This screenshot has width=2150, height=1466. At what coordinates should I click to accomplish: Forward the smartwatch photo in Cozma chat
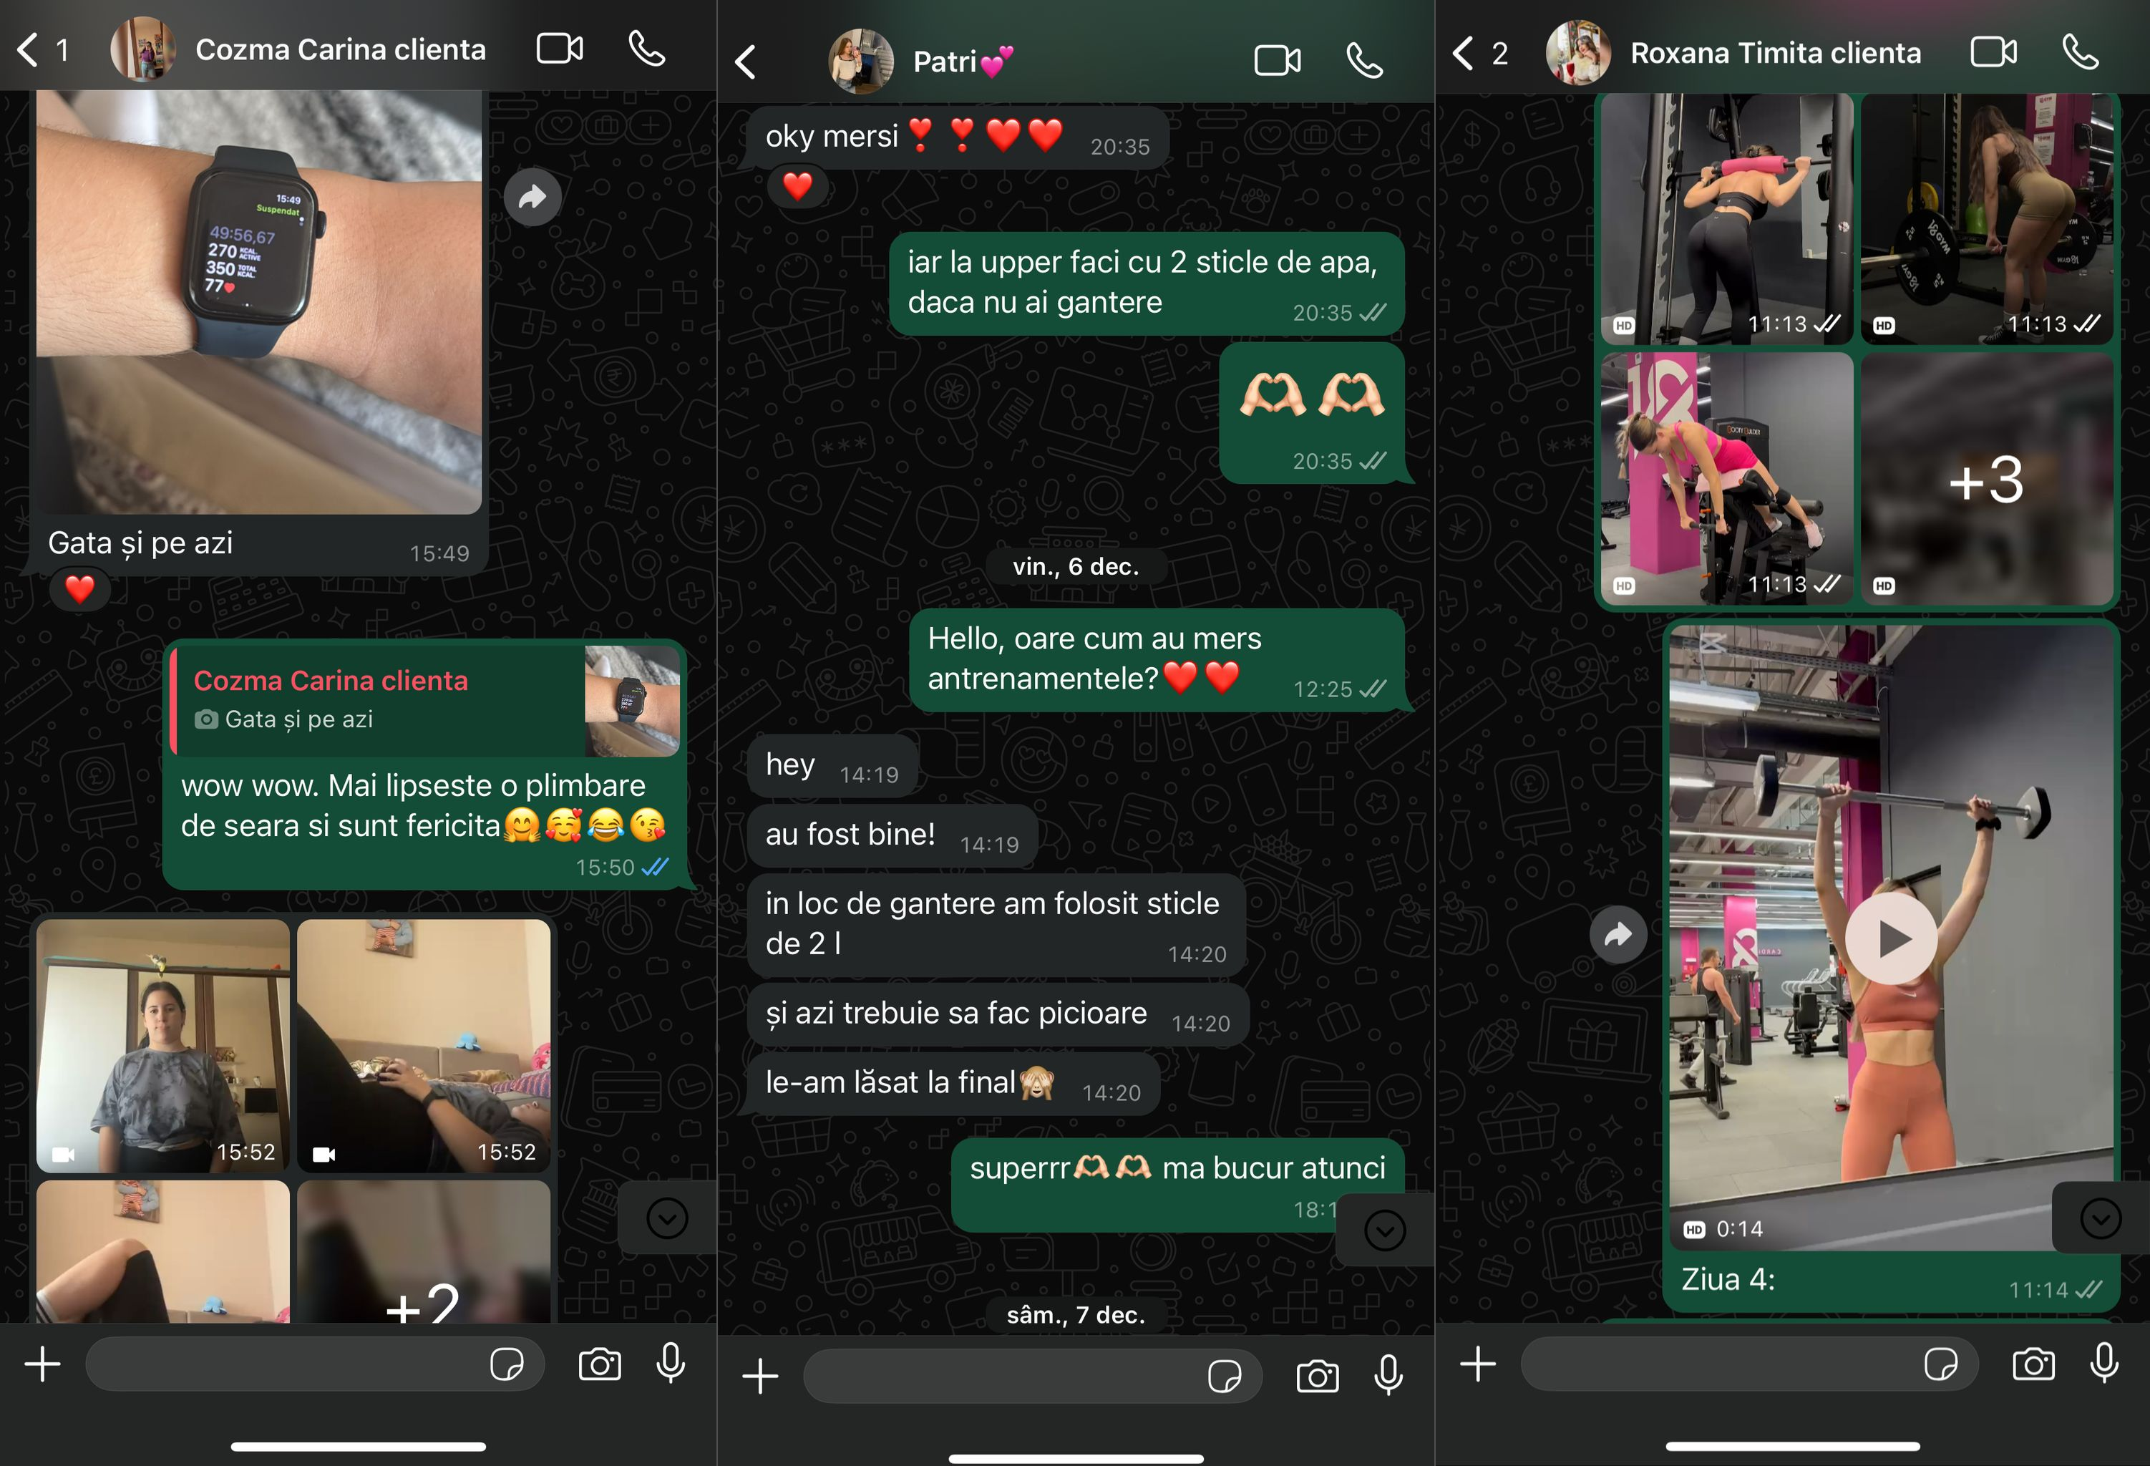(533, 196)
